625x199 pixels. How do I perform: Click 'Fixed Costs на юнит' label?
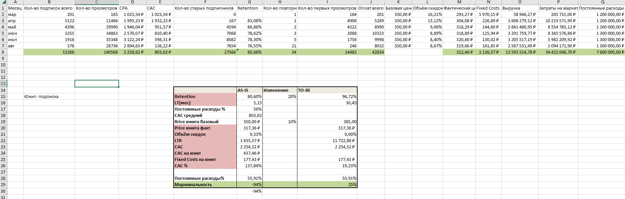(x=205, y=159)
